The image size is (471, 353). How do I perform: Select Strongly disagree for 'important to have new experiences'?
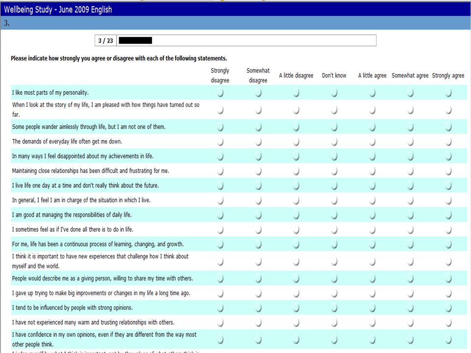tap(220, 261)
